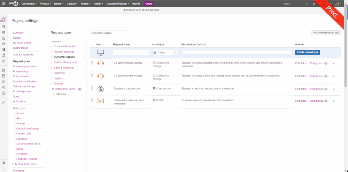
Task: Remove Unsubscribe customer request with X
Action: 334,101
